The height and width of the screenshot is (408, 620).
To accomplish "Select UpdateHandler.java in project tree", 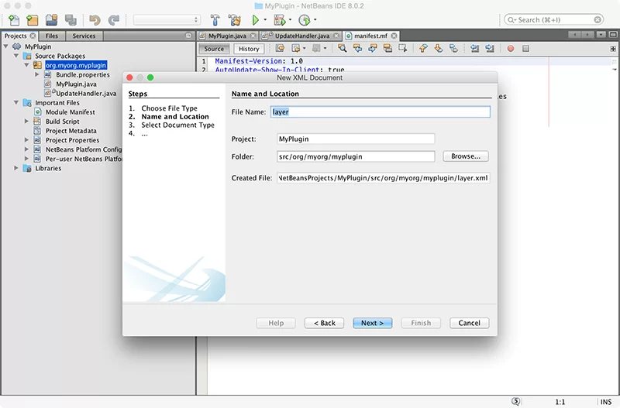I will coord(86,93).
